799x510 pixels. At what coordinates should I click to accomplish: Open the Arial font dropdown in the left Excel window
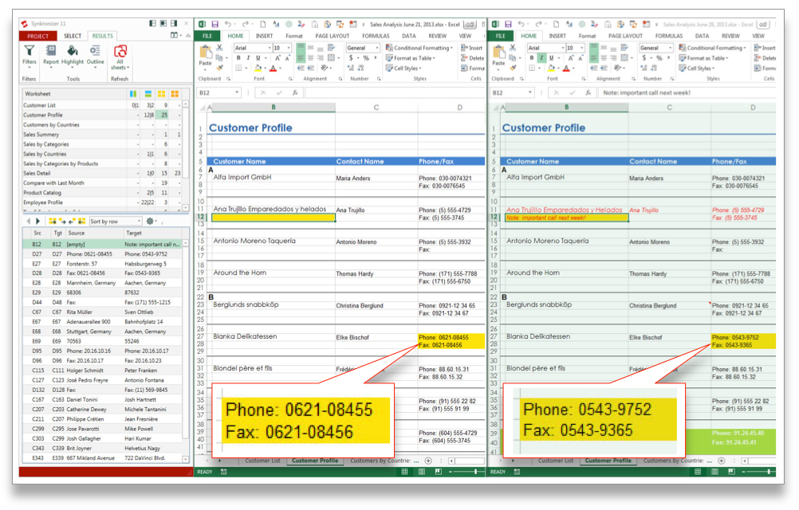[x=269, y=48]
